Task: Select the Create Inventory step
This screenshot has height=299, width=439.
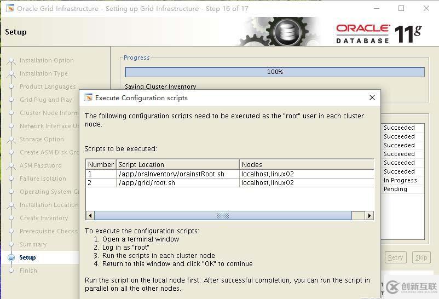Action: coord(44,218)
